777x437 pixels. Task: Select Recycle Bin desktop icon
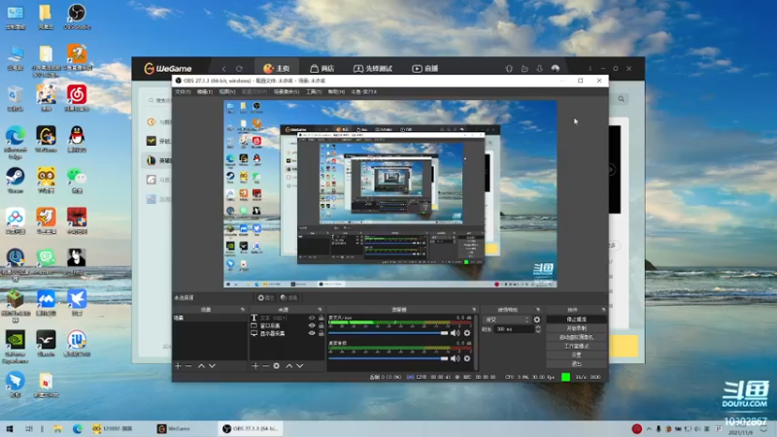[x=15, y=98]
